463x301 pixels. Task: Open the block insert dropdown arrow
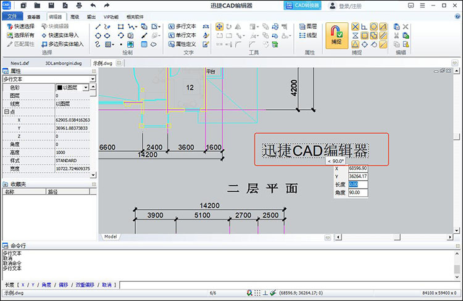pos(159,27)
